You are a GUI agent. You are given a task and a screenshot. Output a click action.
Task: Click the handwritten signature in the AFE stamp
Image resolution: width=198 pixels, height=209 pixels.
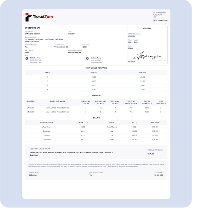click(x=147, y=56)
